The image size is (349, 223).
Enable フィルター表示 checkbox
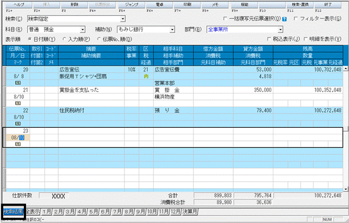coord(296,18)
